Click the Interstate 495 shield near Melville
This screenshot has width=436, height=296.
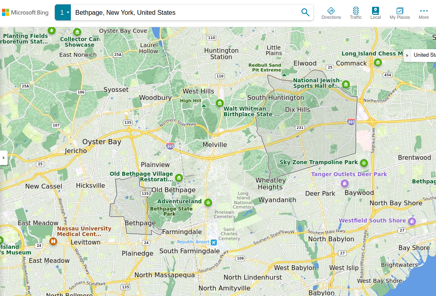[170, 146]
